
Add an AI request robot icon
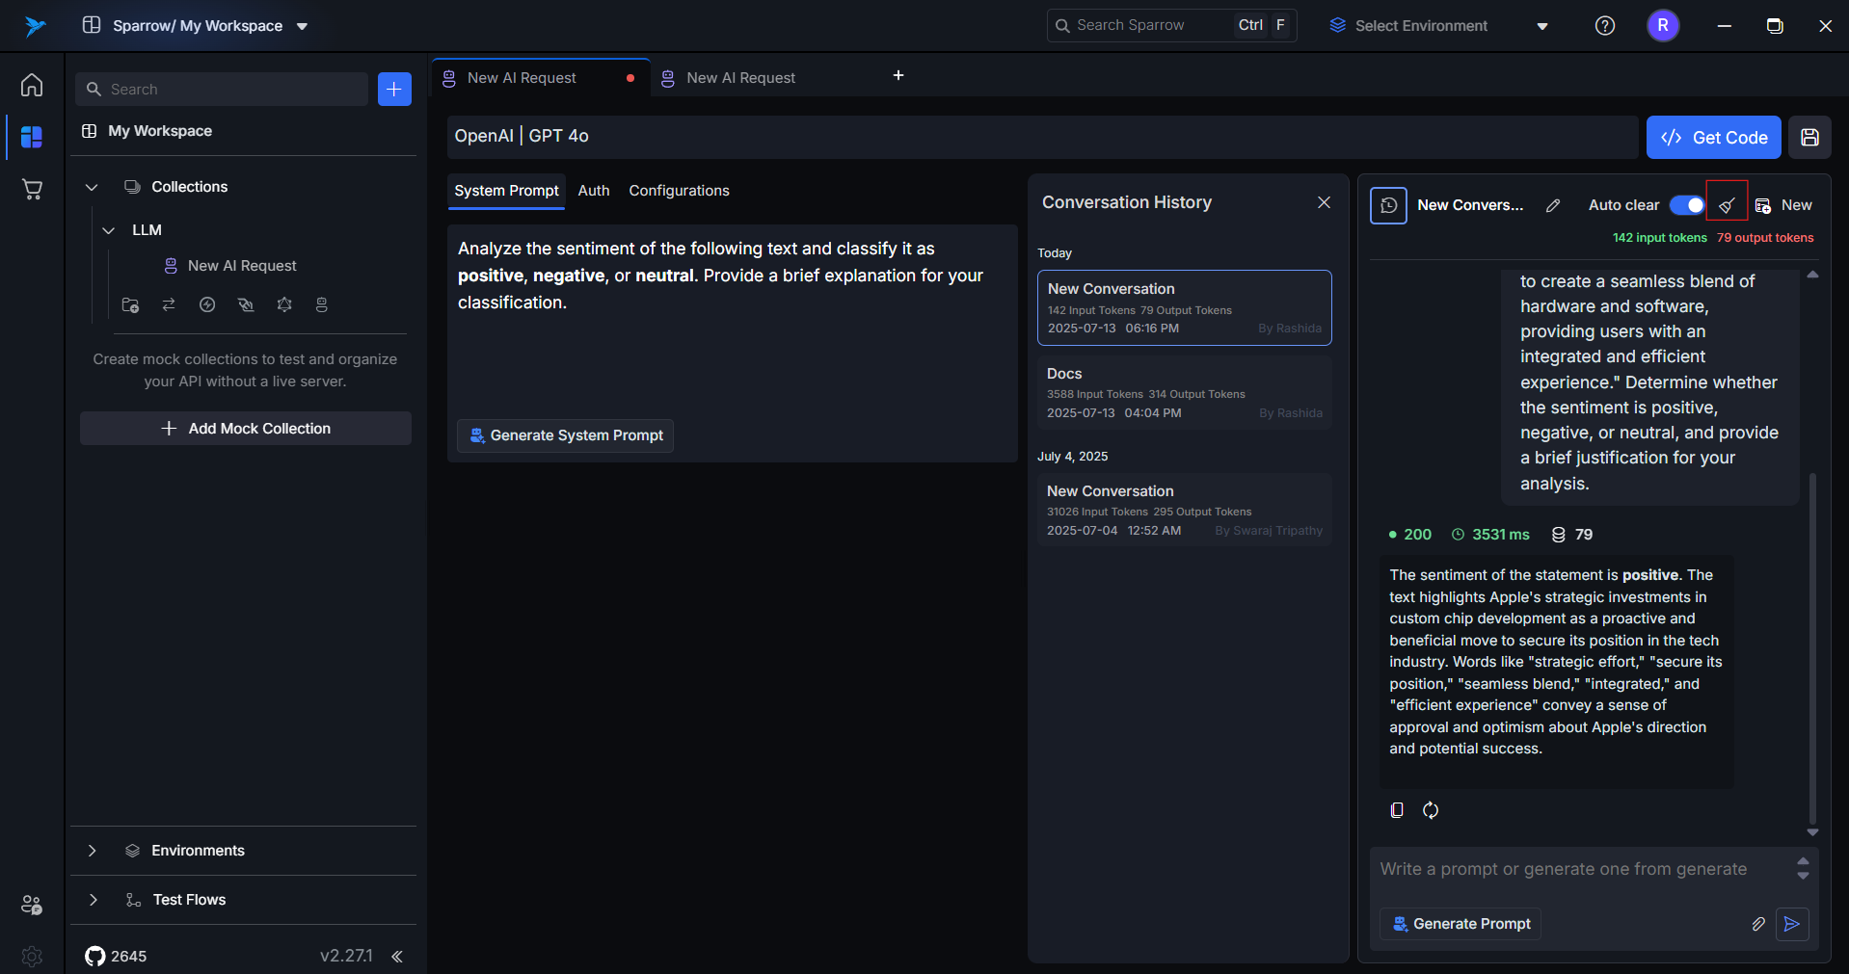pos(322,304)
